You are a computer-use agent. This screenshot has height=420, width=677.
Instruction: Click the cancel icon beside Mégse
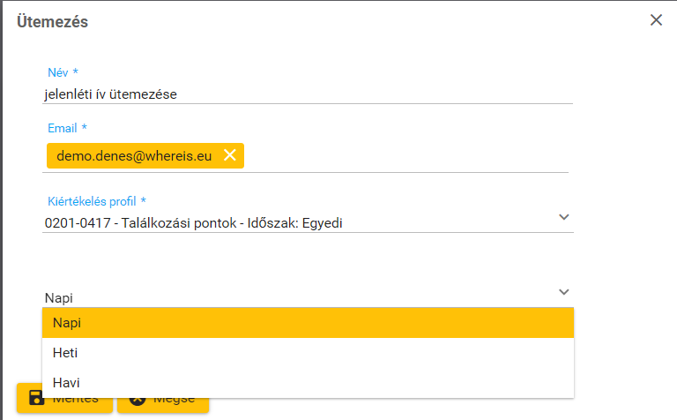pyautogui.click(x=138, y=398)
